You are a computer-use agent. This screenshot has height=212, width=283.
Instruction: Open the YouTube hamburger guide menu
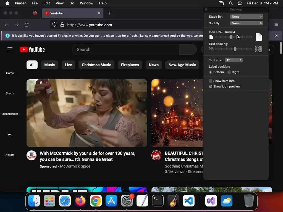pos(10,49)
